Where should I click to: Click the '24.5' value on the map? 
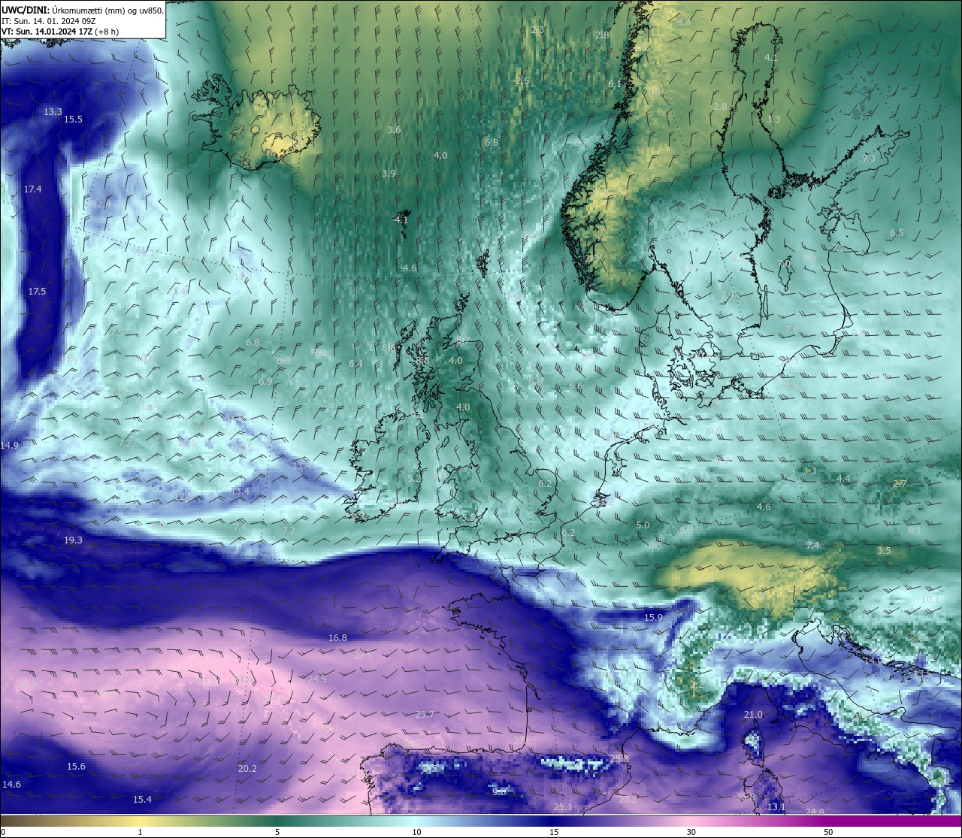tap(317, 679)
